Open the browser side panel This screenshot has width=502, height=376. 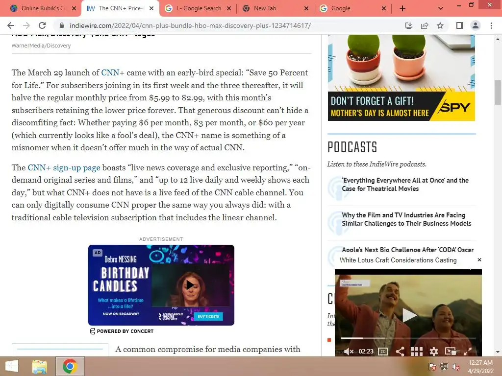(460, 25)
